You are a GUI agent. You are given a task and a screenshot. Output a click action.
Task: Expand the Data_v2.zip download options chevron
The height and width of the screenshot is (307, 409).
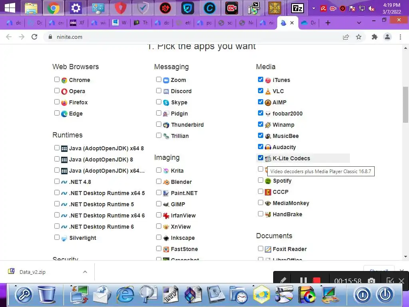[85, 272]
